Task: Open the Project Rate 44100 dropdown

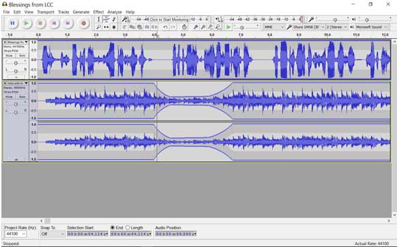Action: (x=15, y=234)
